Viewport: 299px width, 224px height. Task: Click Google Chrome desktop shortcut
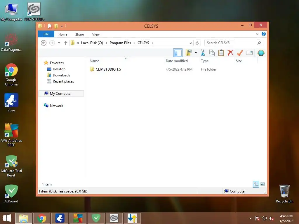coord(11,75)
